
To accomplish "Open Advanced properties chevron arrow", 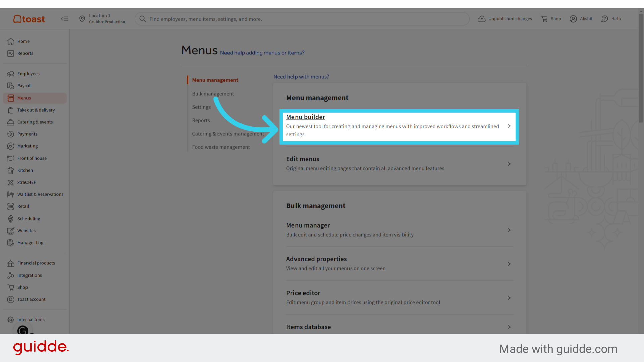I will (509, 264).
